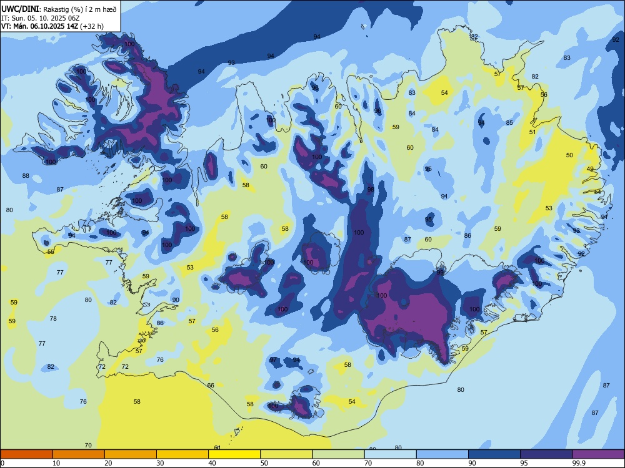Click the '20' tick label on the legend
The image size is (625, 468).
108,463
